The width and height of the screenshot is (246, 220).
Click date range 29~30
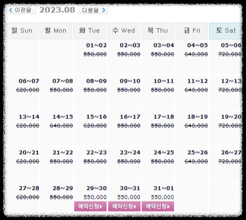click(x=97, y=188)
